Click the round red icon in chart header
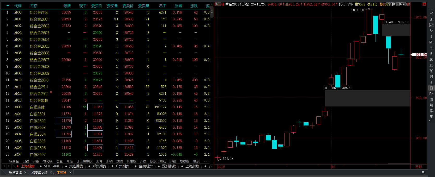The image size is (435, 177). (408, 4)
